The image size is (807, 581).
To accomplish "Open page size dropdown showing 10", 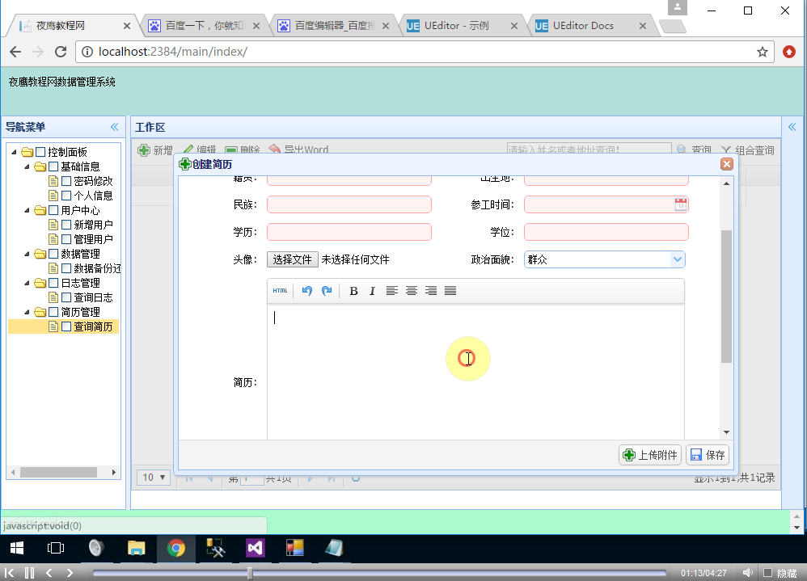I will (x=154, y=478).
